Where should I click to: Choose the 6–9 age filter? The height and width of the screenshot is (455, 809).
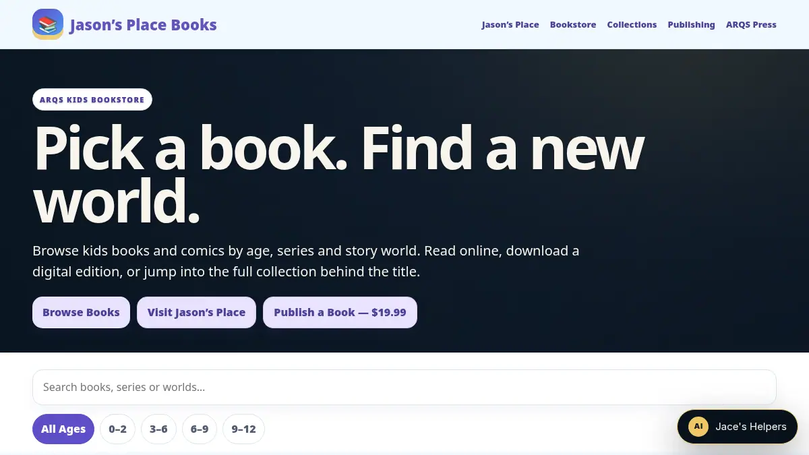pos(200,429)
